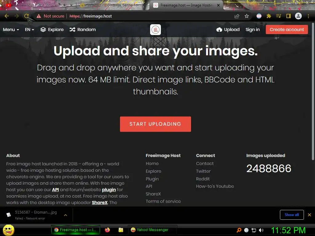Screen dimensions: 315x236
Task: Expand the download item chevron options
Action: pos(66,215)
